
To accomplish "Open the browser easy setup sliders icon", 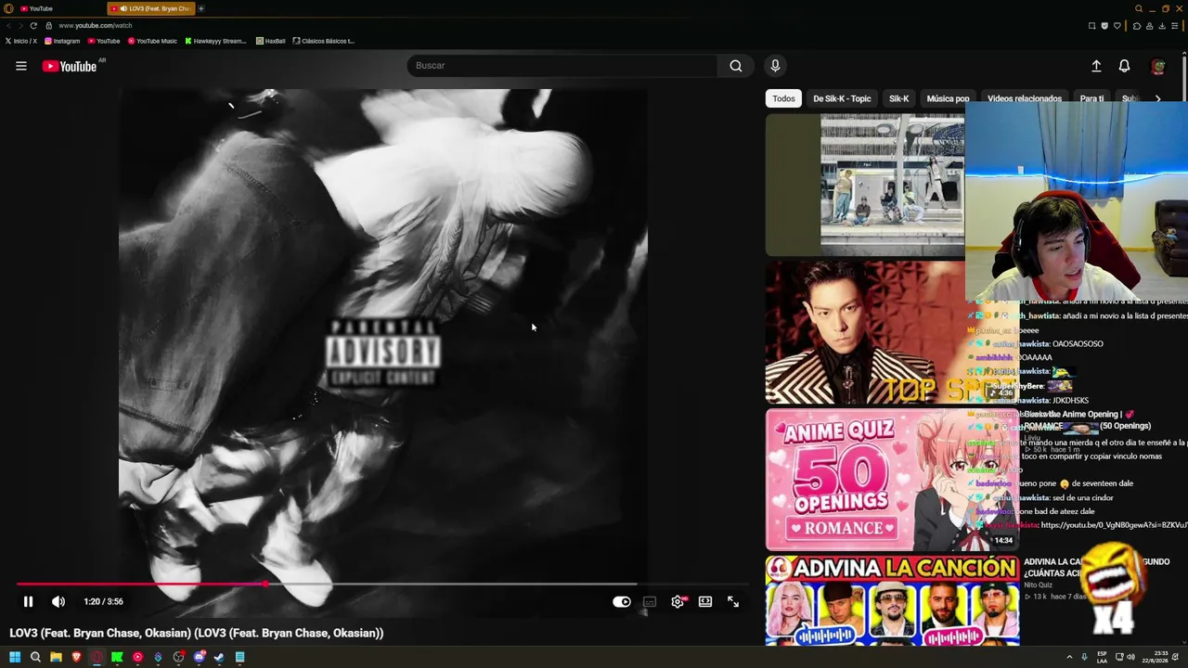I will (1175, 26).
